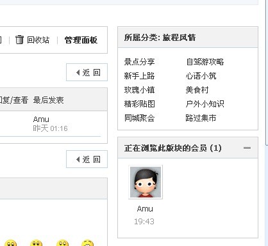Image resolution: width=268 pixels, height=246 pixels.
Task: Open Amu member name under avatar
Action: [x=145, y=209]
